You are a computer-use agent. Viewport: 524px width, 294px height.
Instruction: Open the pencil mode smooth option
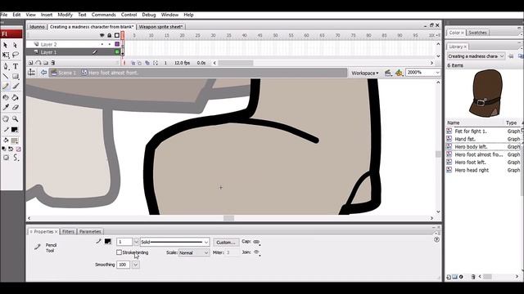tap(16, 158)
